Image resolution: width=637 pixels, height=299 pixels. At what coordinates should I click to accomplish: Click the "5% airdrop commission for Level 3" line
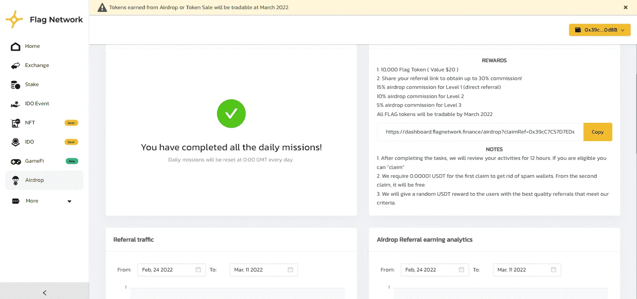(419, 105)
